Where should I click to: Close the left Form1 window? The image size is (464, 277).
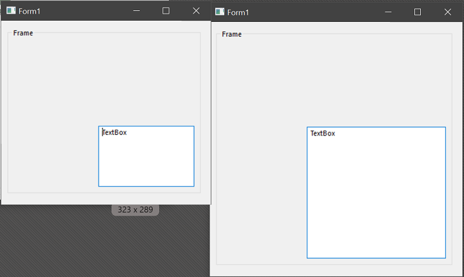196,11
